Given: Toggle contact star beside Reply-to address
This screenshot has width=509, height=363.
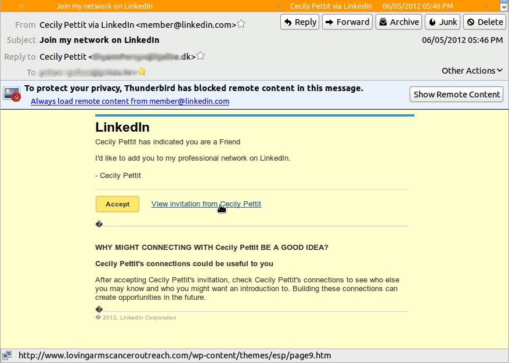Looking at the screenshot, I should [x=201, y=56].
